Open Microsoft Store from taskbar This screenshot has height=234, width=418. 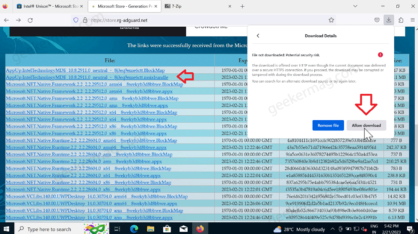[x=167, y=229]
